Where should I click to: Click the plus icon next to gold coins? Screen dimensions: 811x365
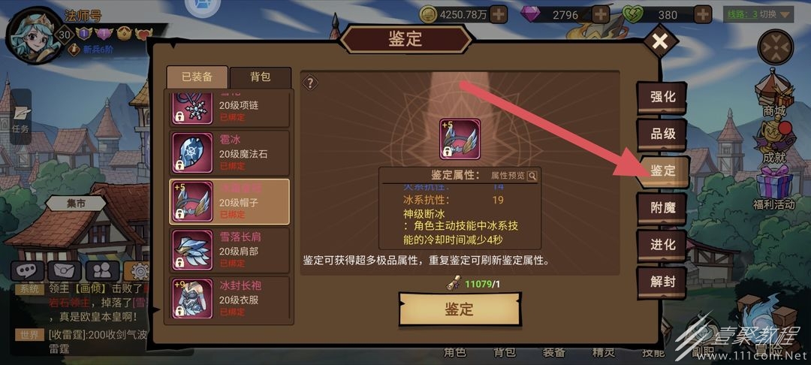499,14
